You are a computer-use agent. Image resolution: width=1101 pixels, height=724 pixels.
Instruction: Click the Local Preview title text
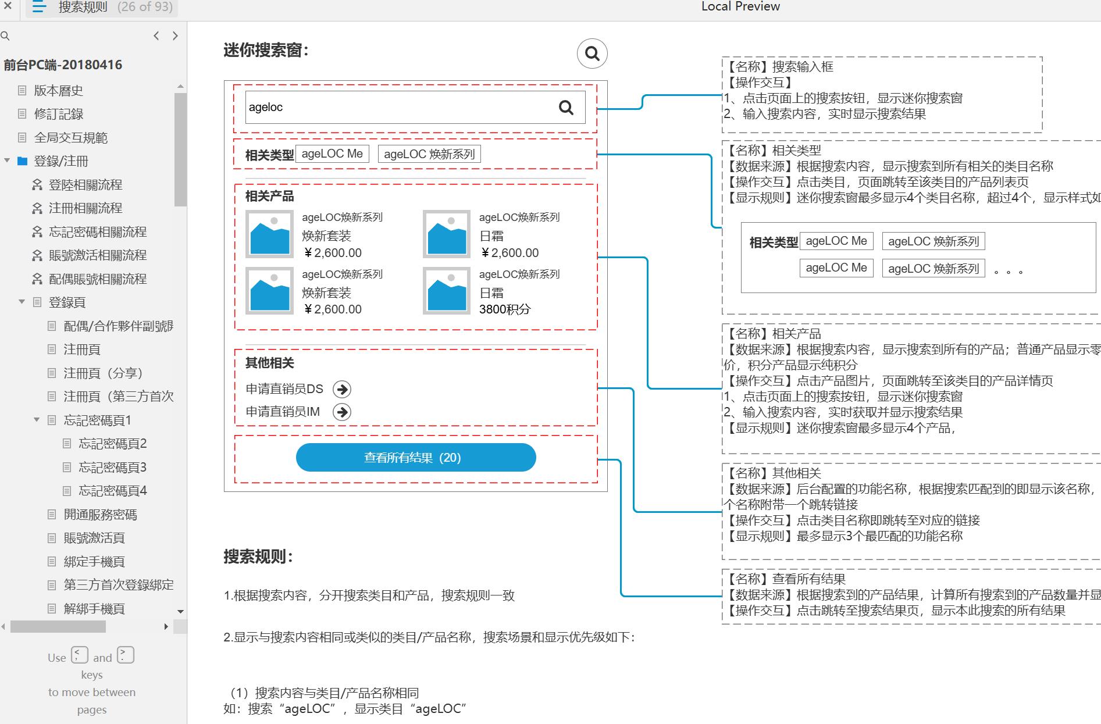pyautogui.click(x=740, y=6)
